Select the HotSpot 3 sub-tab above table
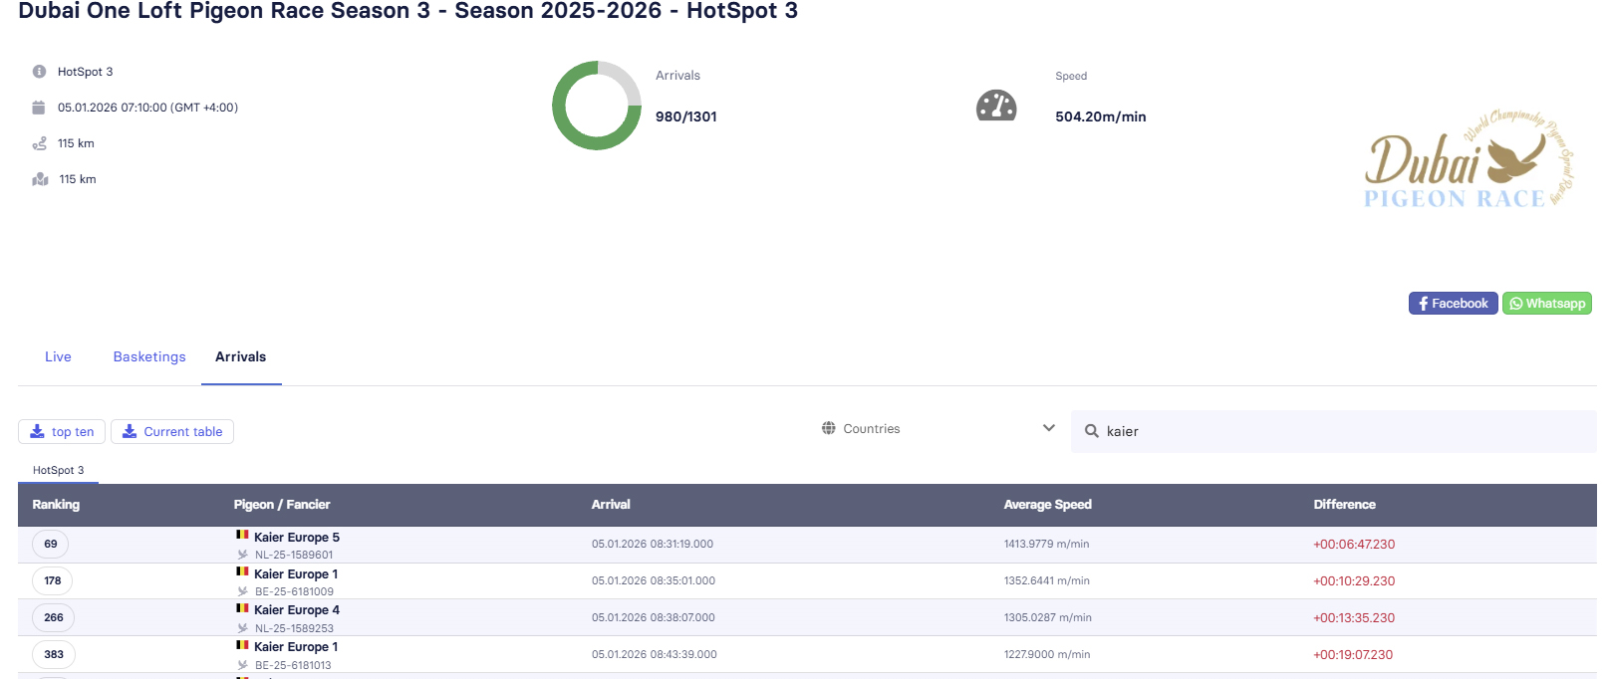1610x679 pixels. tap(58, 470)
